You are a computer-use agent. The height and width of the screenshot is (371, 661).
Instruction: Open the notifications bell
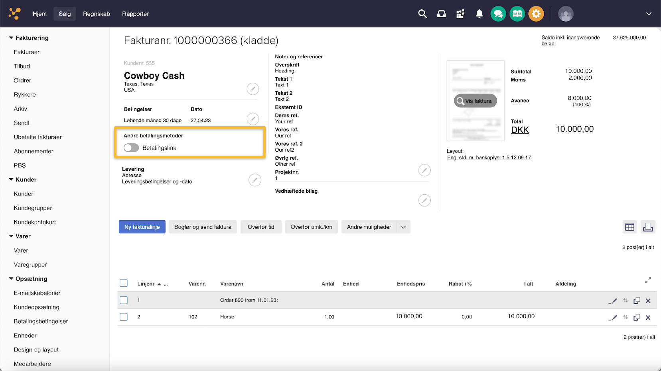point(479,14)
